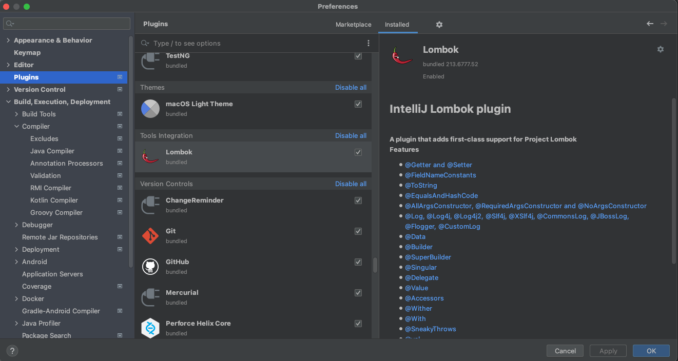
Task: Click the macOS Light Theme icon
Action: pos(150,109)
